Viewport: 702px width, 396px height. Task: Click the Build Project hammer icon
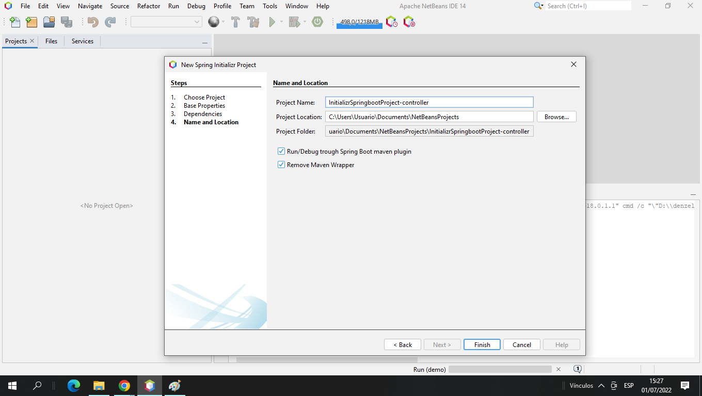pyautogui.click(x=235, y=22)
